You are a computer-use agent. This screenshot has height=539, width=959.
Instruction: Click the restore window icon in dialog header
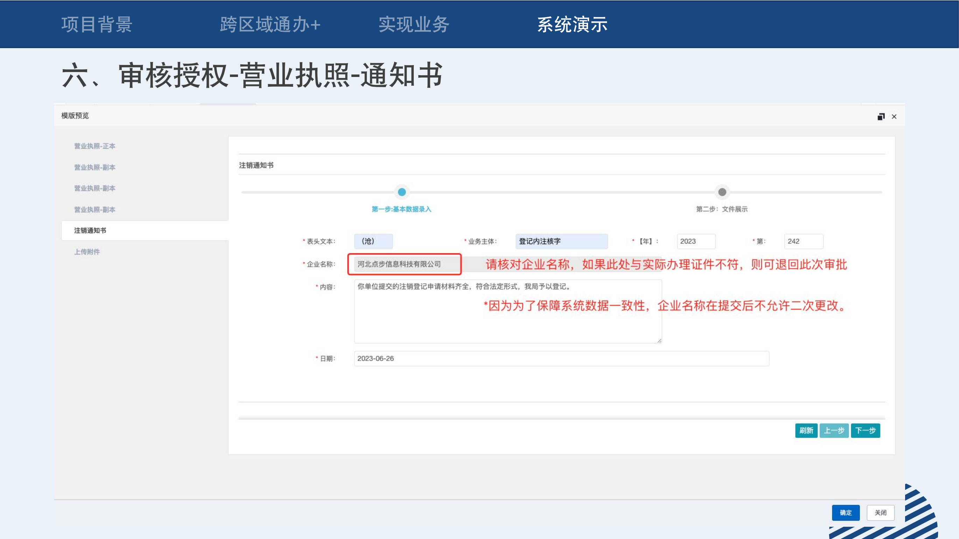pos(881,117)
